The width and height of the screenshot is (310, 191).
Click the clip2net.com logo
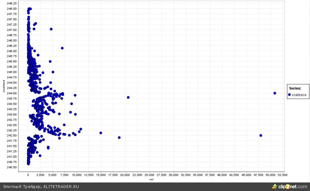pos(290,186)
